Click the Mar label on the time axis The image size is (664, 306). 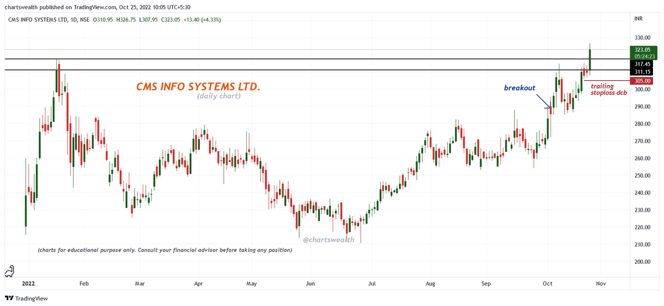click(x=139, y=283)
